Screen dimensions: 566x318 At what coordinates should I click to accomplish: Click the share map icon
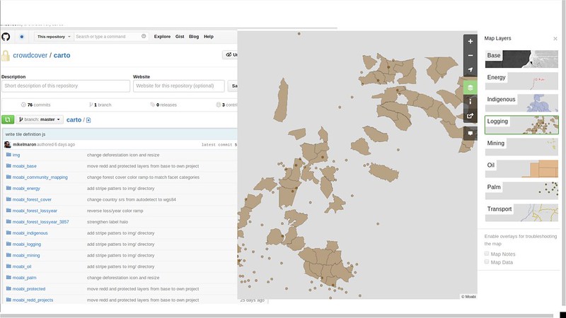click(x=470, y=116)
